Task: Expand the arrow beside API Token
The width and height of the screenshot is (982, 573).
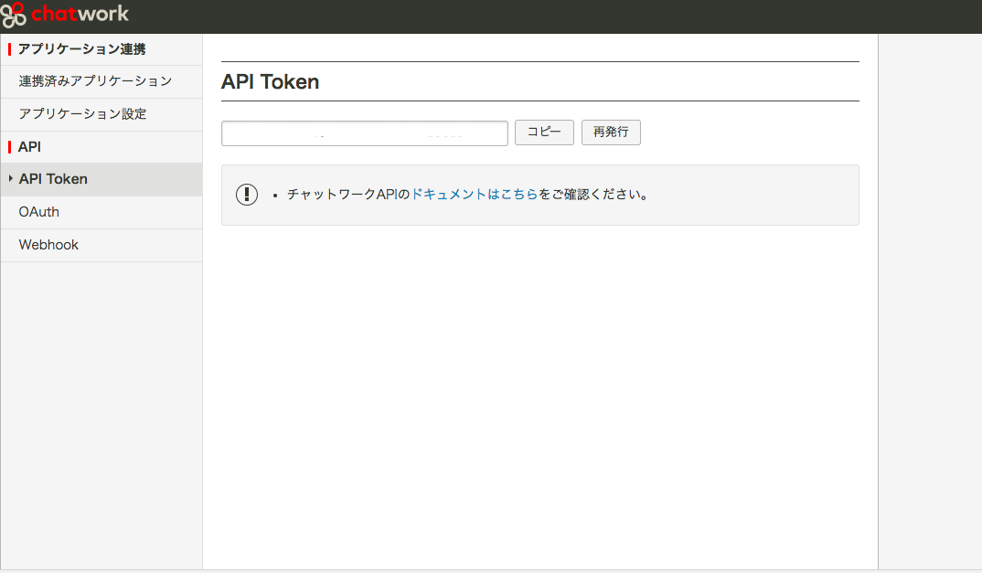Action: [10, 179]
